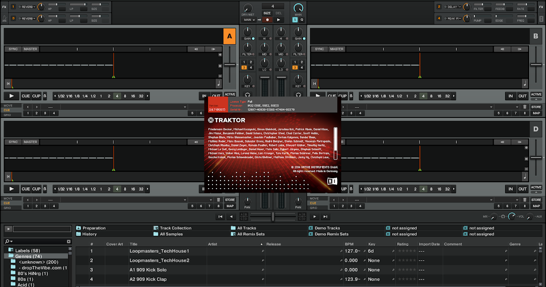Click the note icon on Deck A stripe
The width and height of the screenshot is (546, 287).
click(219, 83)
